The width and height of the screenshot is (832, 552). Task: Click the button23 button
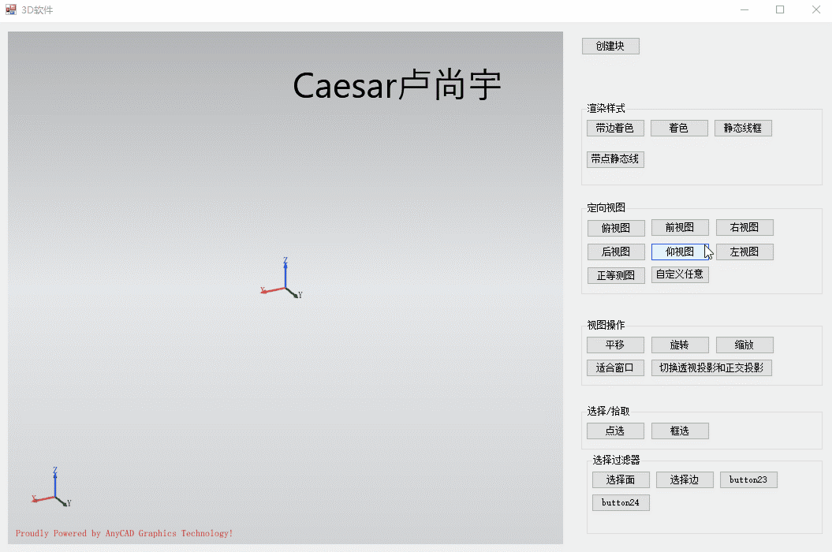pos(748,479)
